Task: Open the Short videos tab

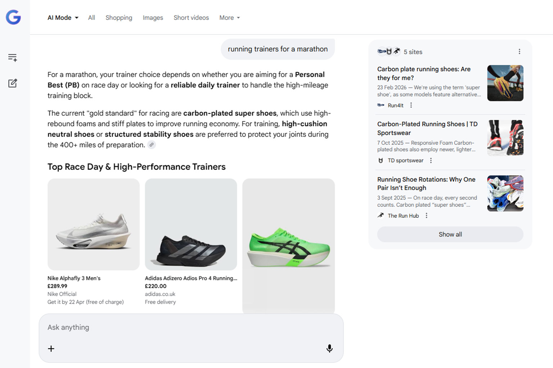Action: point(191,18)
